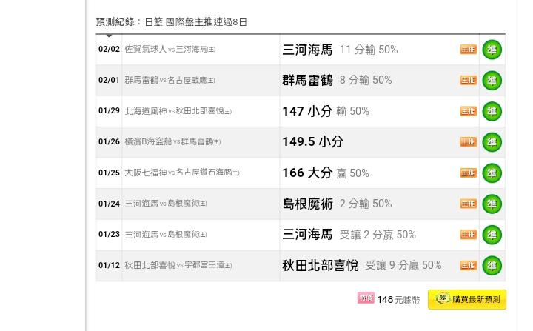Screen dimensions: 533x331
Task: Open the 群馬雷鶴 vs 名古屋戰鷹 matchup
Action: (x=170, y=80)
